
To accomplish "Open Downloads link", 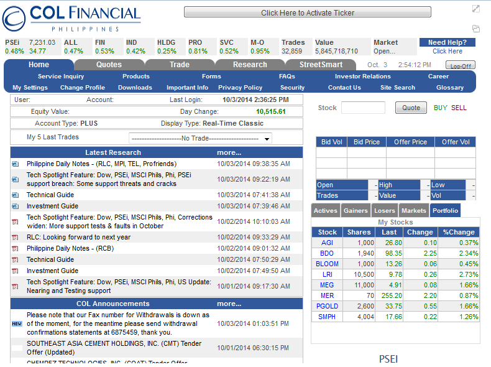I will click(x=135, y=88).
